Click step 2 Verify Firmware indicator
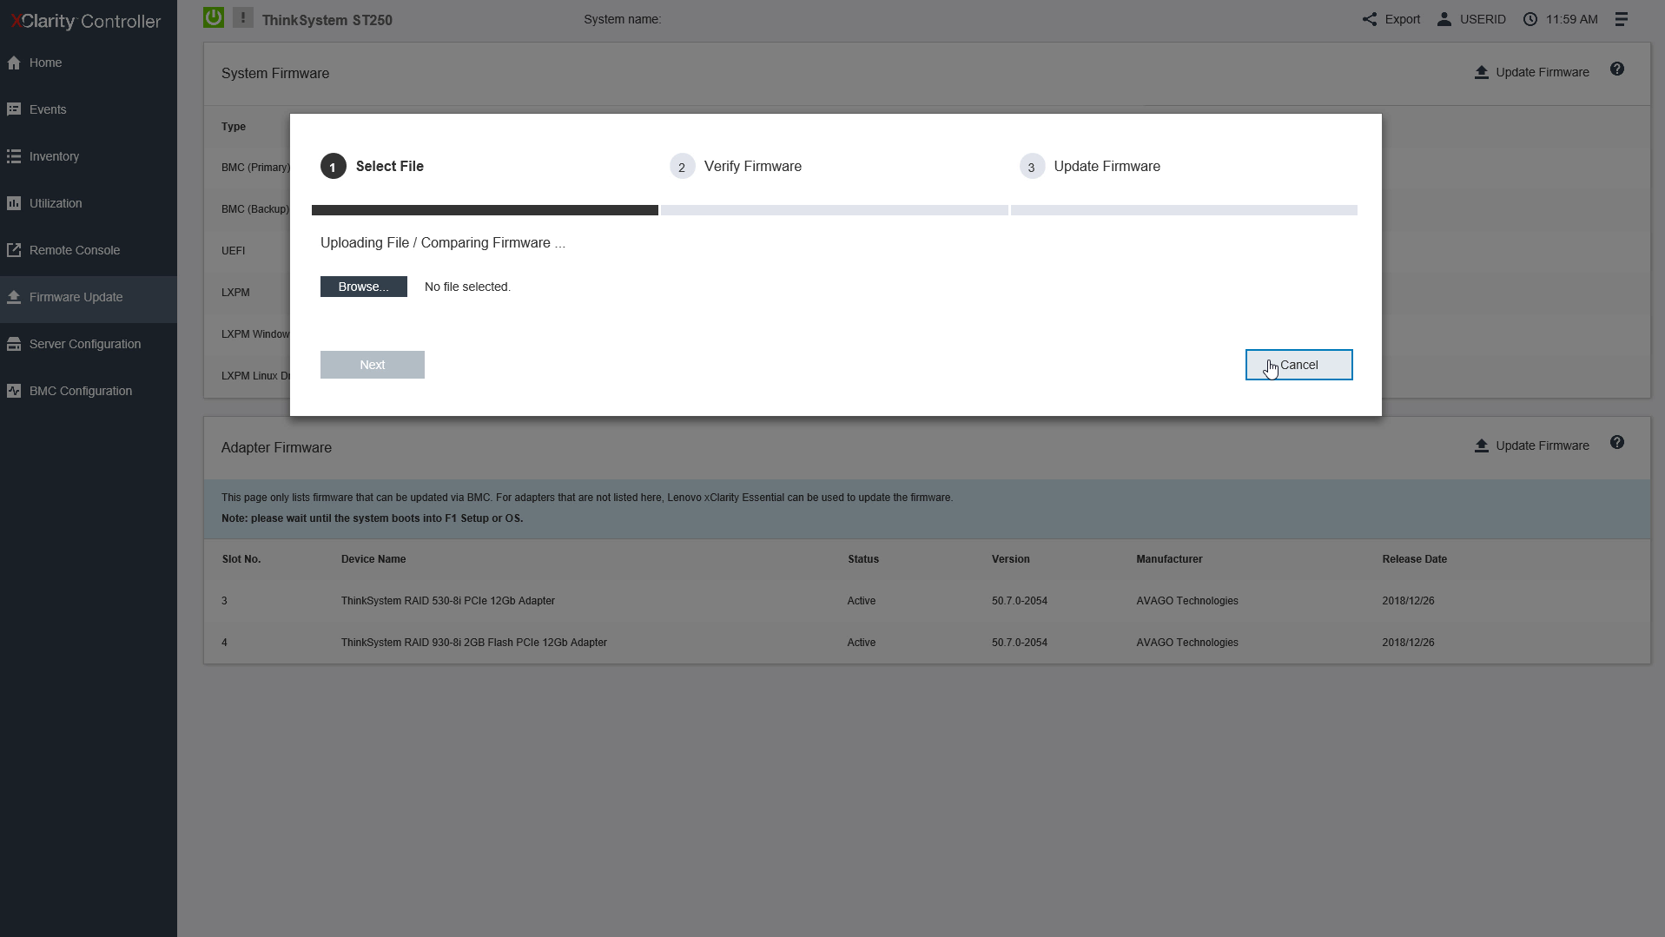The width and height of the screenshot is (1665, 937). pyautogui.click(x=736, y=166)
